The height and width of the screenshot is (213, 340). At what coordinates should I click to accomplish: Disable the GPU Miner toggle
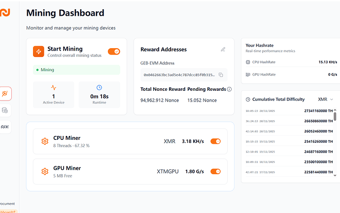tap(215, 171)
